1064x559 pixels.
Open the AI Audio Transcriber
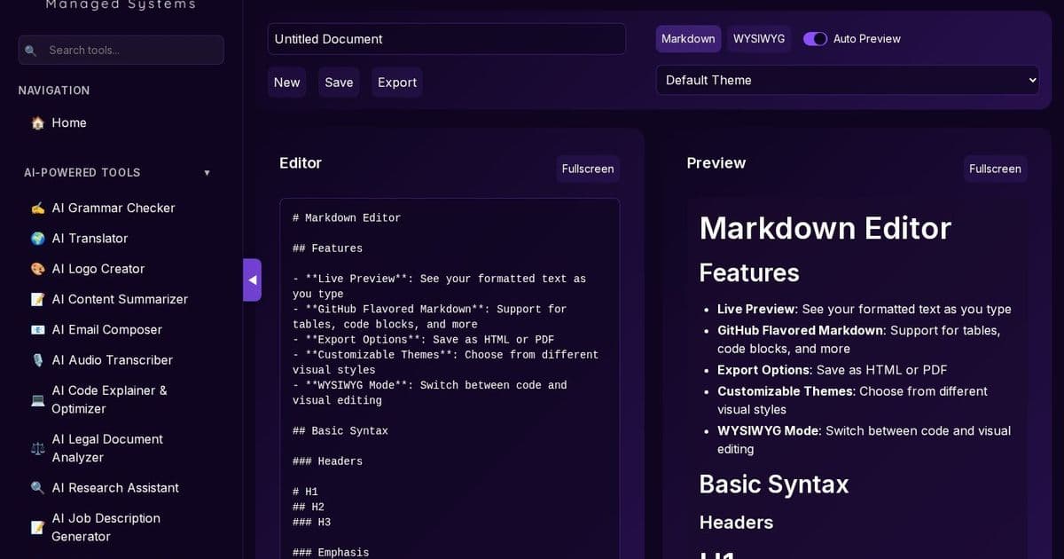(113, 360)
